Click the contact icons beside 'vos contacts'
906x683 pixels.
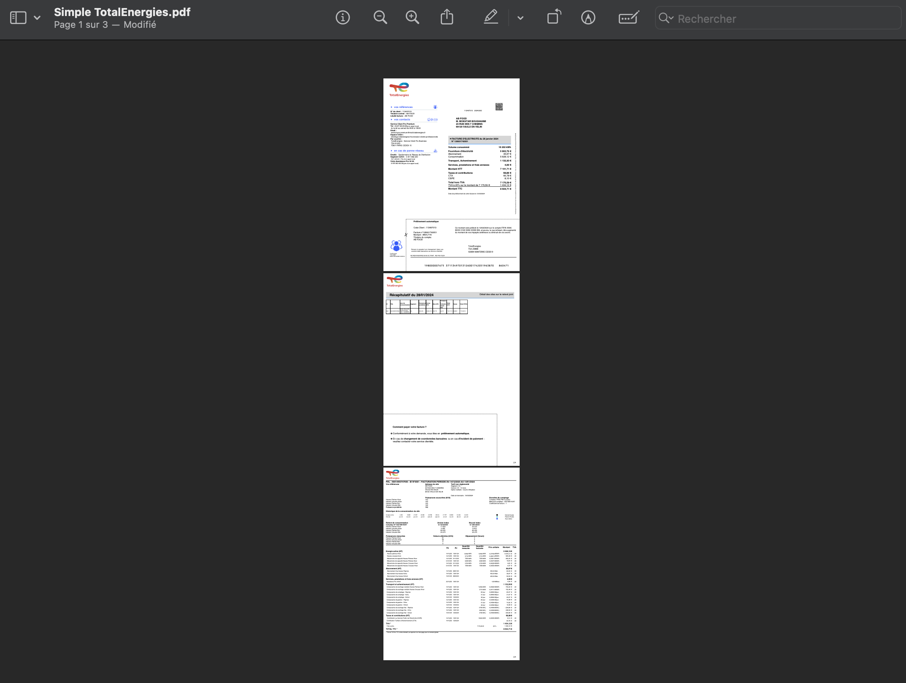[432, 120]
